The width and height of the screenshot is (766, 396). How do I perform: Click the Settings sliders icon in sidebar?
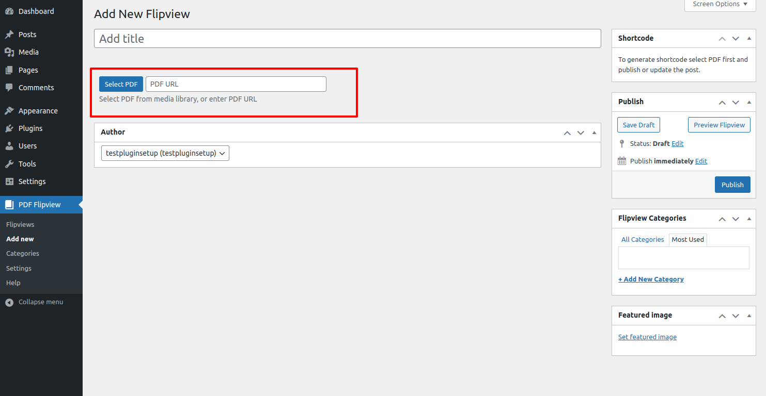click(9, 181)
